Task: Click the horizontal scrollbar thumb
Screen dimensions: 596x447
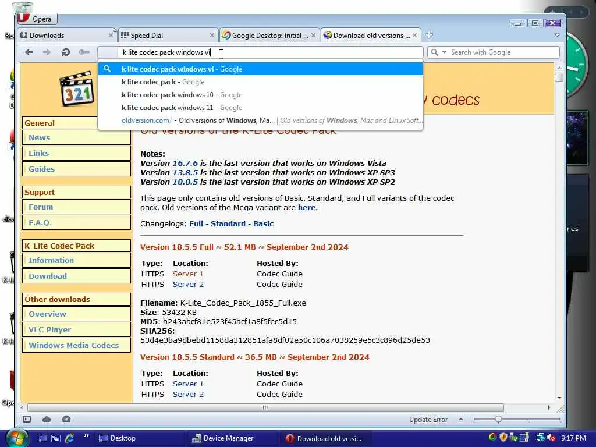Action: click(265, 407)
